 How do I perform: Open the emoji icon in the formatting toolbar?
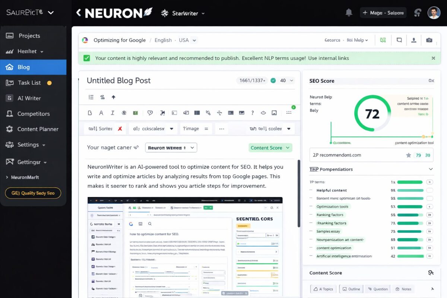[150, 112]
